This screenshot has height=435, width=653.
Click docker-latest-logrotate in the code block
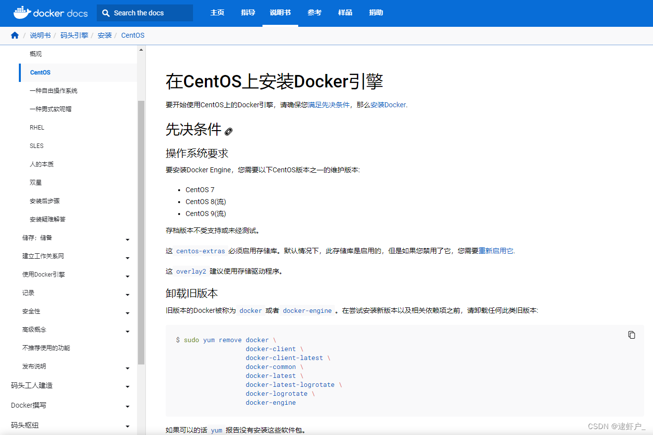click(x=290, y=385)
